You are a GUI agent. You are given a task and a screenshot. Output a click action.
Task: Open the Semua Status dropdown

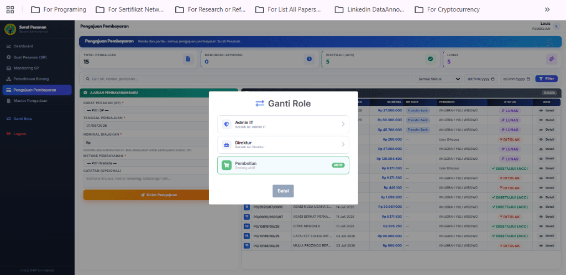click(438, 79)
